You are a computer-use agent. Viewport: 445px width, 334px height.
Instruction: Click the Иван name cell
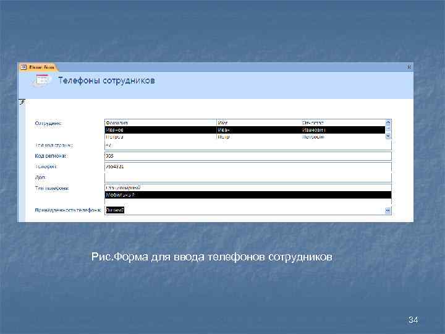[224, 130]
